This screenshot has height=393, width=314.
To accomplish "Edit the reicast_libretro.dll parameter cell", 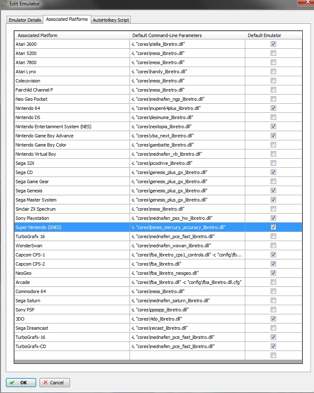I will point(187,328).
